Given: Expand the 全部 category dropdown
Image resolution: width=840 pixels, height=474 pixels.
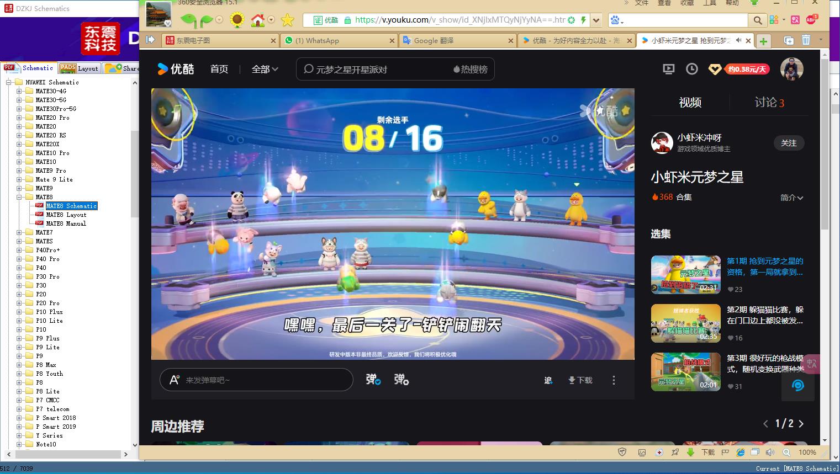Looking at the screenshot, I should pyautogui.click(x=265, y=69).
